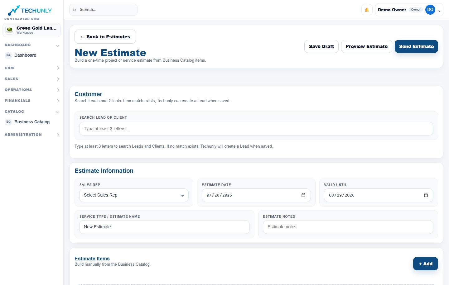Switch workspace Green Gold Lan...

tap(31, 30)
